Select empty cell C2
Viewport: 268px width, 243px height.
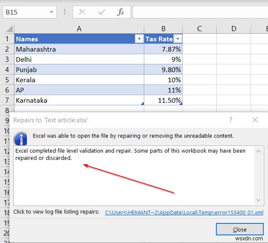click(x=200, y=49)
